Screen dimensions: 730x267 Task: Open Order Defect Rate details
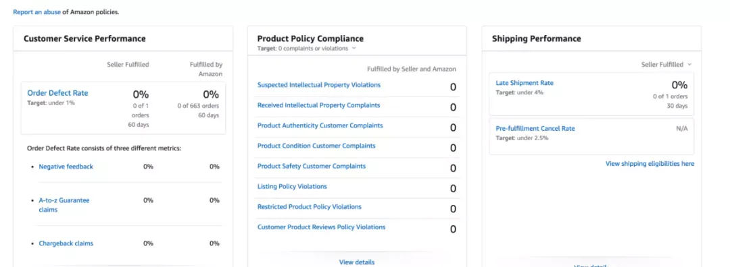point(57,93)
